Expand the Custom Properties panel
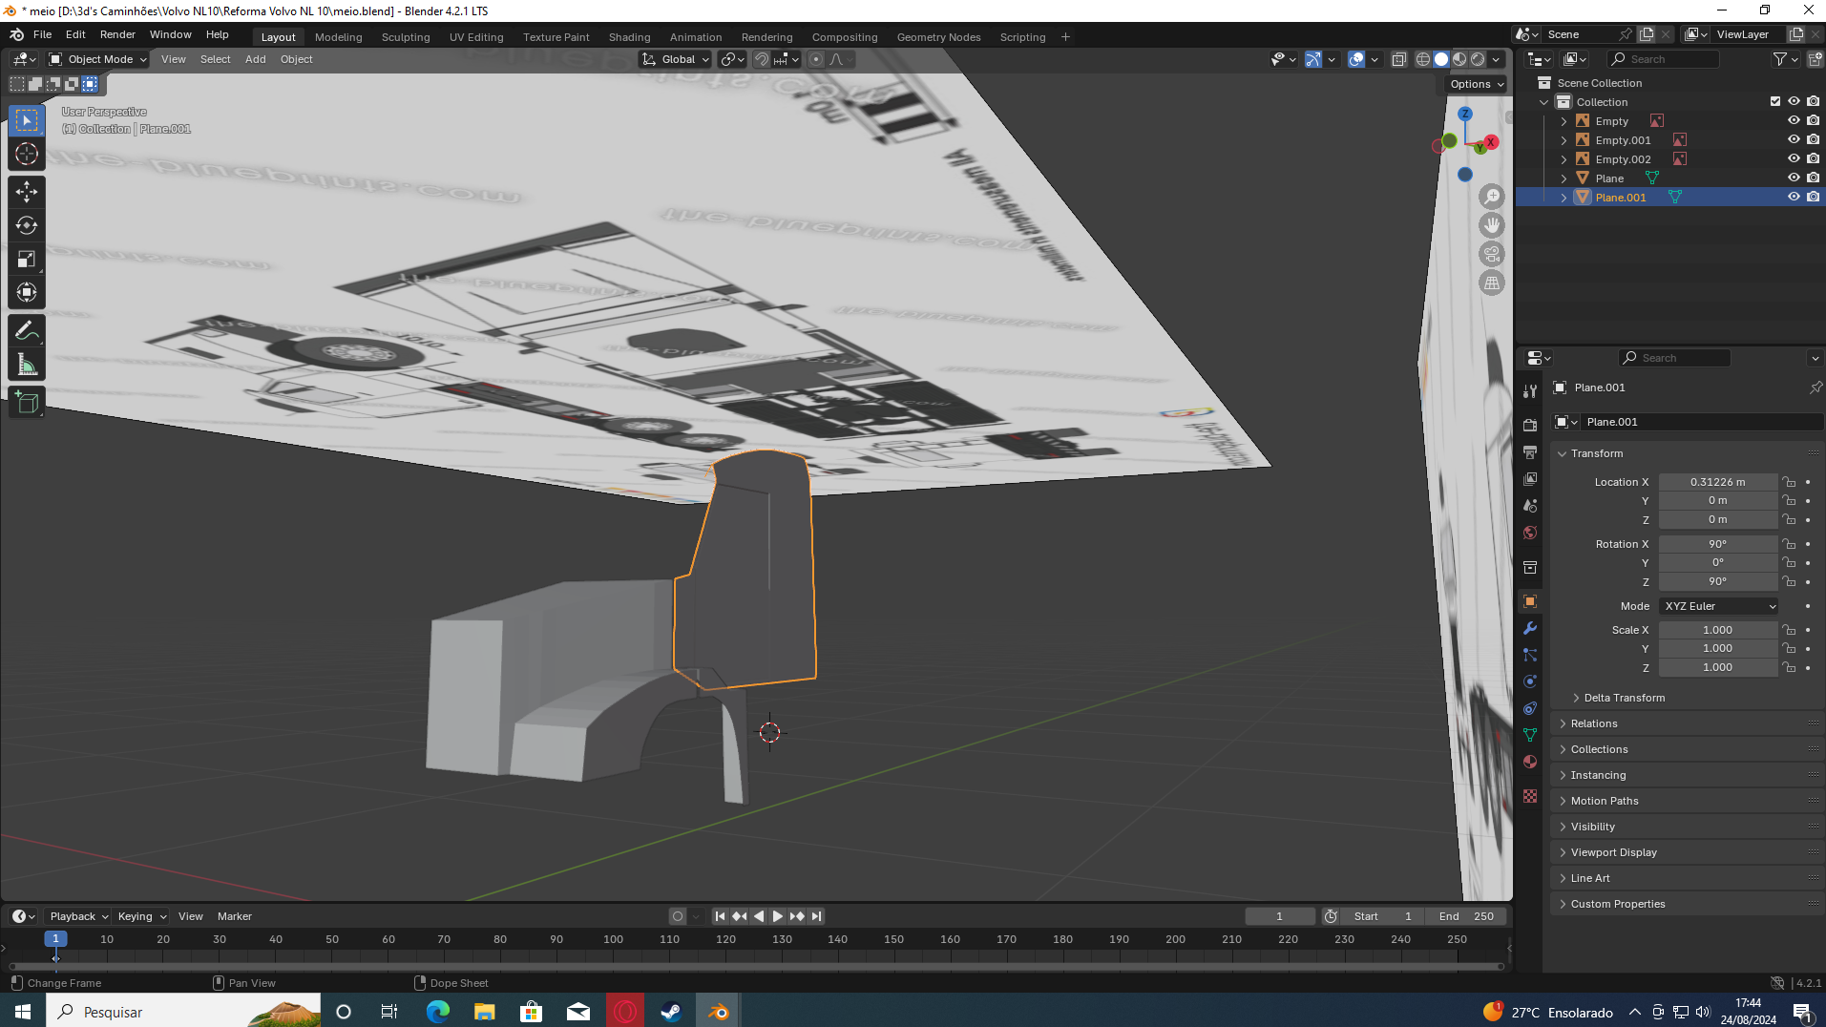This screenshot has width=1826, height=1027. point(1617,904)
